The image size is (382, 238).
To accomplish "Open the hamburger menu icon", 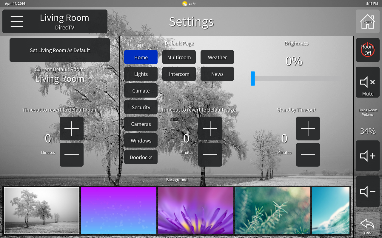I will [17, 21].
